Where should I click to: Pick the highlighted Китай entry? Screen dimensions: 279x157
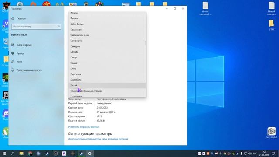pos(107,85)
